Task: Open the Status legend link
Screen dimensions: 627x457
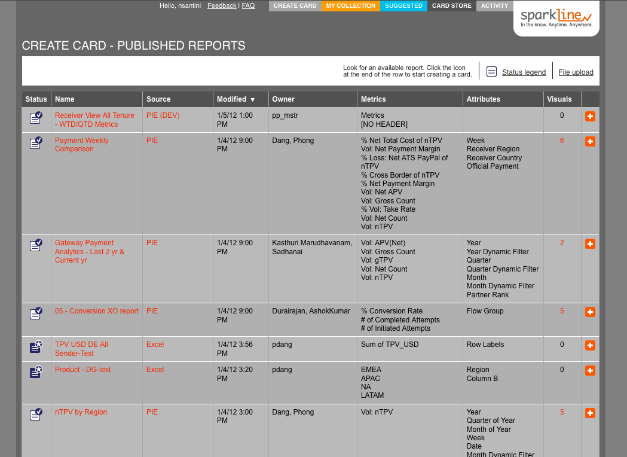Action: (524, 72)
